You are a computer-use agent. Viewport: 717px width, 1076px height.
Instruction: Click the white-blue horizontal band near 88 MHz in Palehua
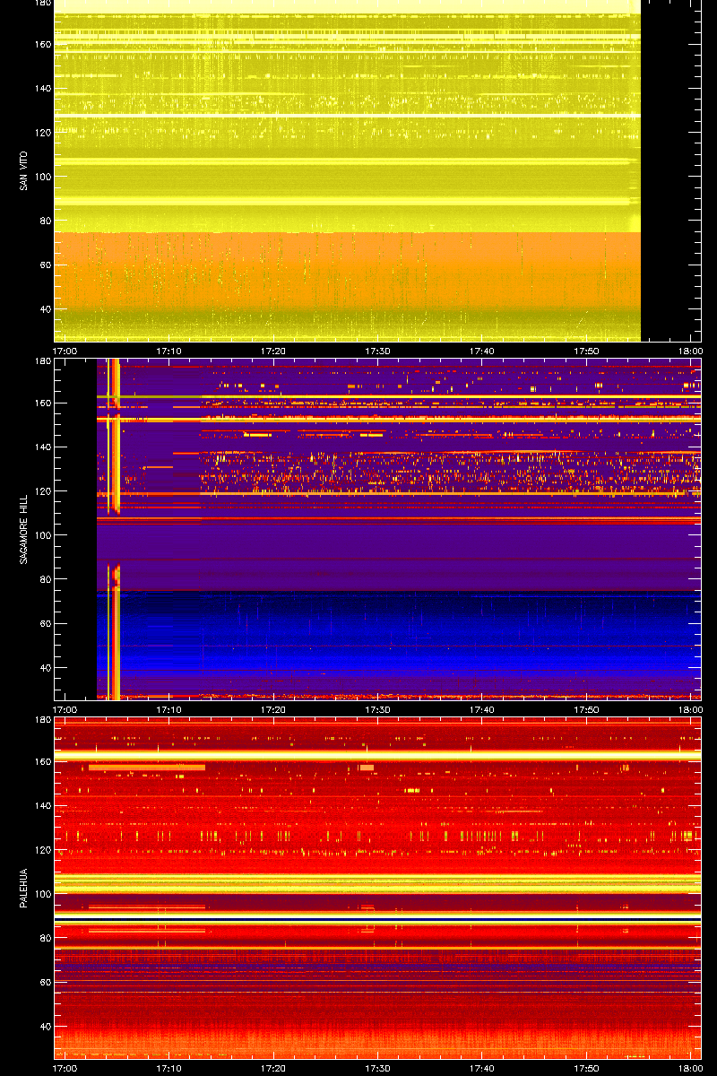coord(377,919)
